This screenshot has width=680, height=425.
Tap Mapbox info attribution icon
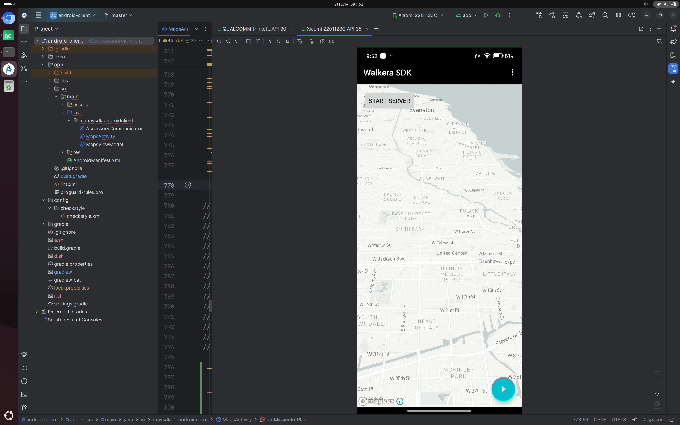click(x=399, y=401)
